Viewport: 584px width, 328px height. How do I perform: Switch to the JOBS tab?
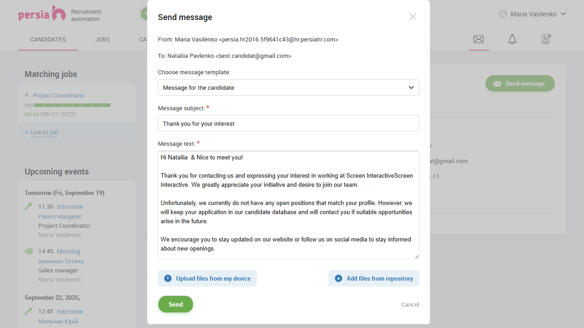click(x=102, y=39)
